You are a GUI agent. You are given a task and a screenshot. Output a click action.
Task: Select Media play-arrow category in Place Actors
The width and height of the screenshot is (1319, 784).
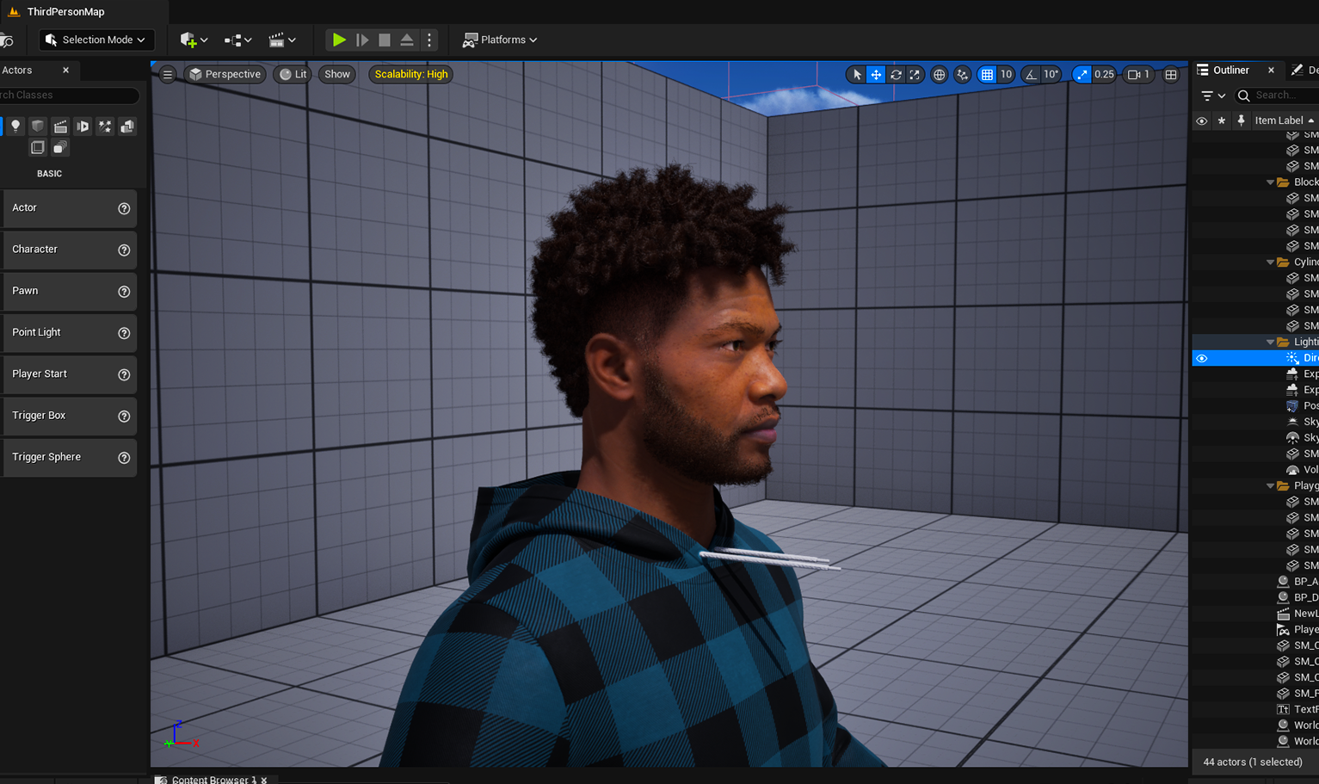83,127
